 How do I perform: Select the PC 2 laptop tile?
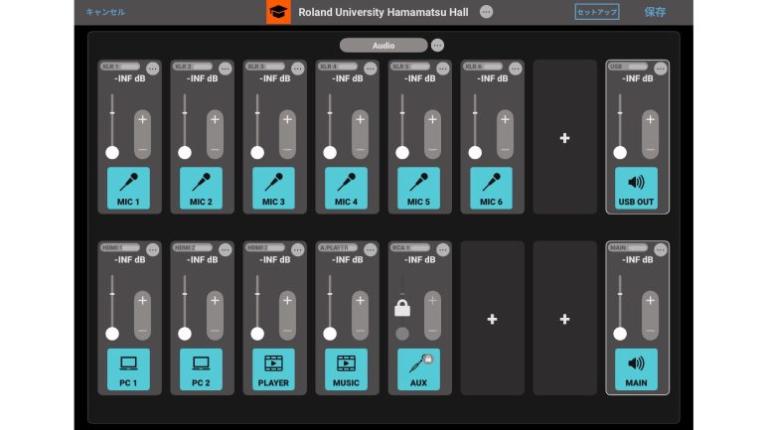coord(201,369)
